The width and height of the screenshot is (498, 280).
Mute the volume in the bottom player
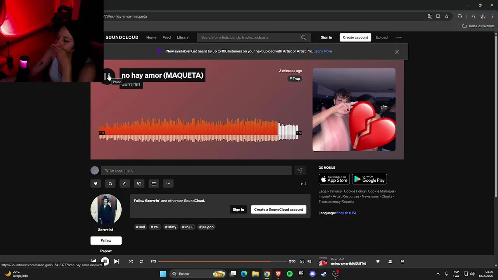(x=309, y=261)
